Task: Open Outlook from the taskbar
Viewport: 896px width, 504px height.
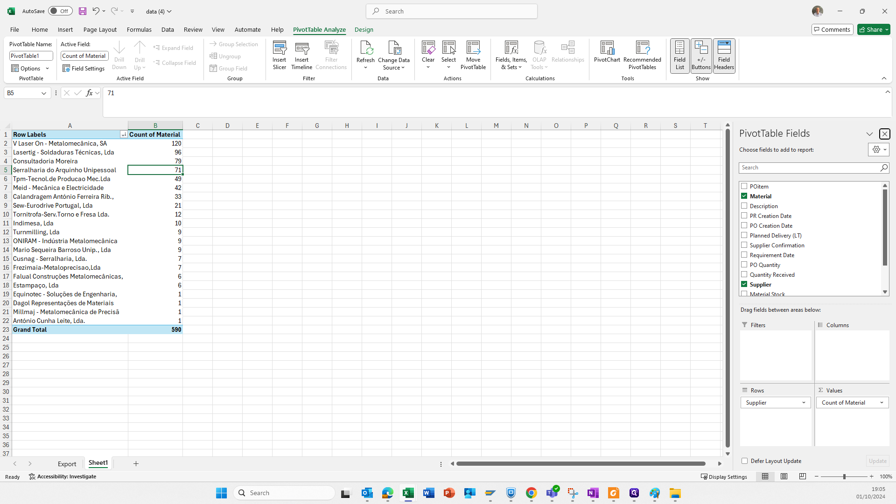Action: pos(367,493)
